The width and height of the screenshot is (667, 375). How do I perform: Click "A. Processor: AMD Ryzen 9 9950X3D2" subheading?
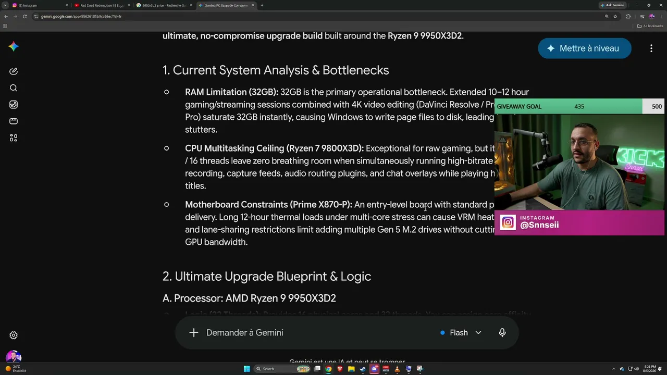pyautogui.click(x=249, y=298)
